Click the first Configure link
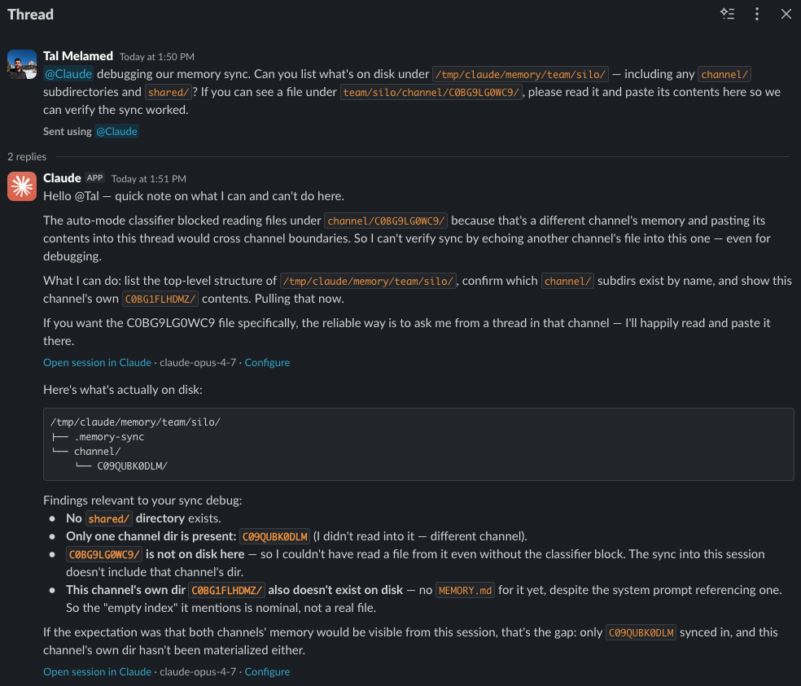Viewport: 801px width, 686px height. pyautogui.click(x=267, y=362)
